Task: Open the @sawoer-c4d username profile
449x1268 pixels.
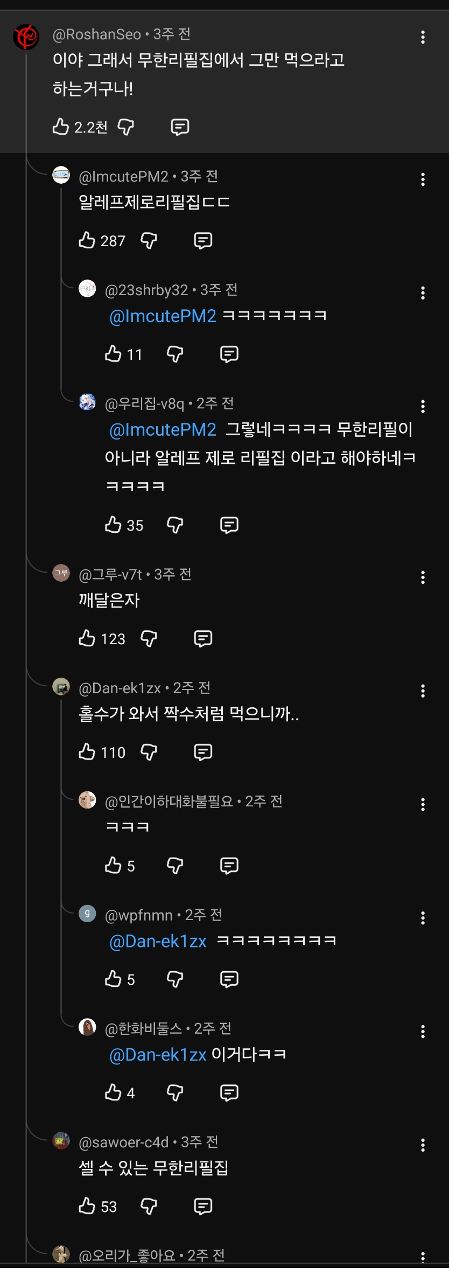Action: (124, 1142)
